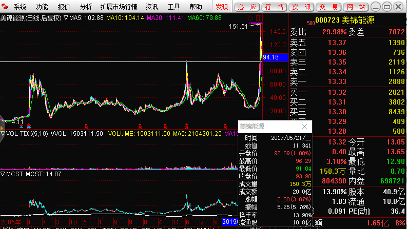The image size is (407, 229).
Task: Expand the VOL-TDX indicator dropdown
Action: [x=3, y=133]
